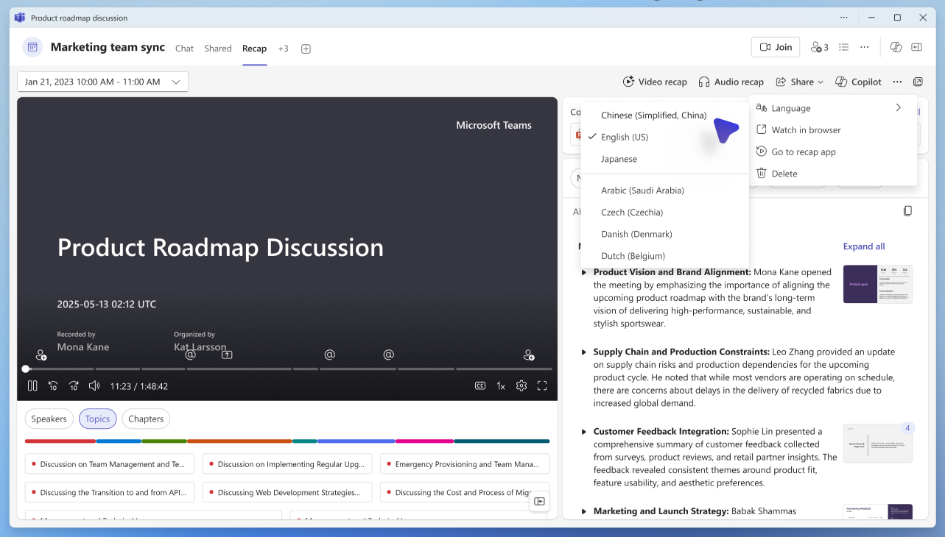This screenshot has height=537, width=945.
Task: Toggle the side panel icon in header
Action: 916,47
